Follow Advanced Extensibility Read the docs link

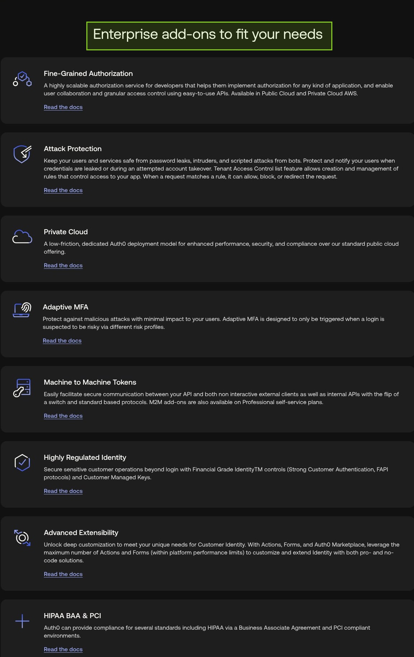[x=63, y=574]
